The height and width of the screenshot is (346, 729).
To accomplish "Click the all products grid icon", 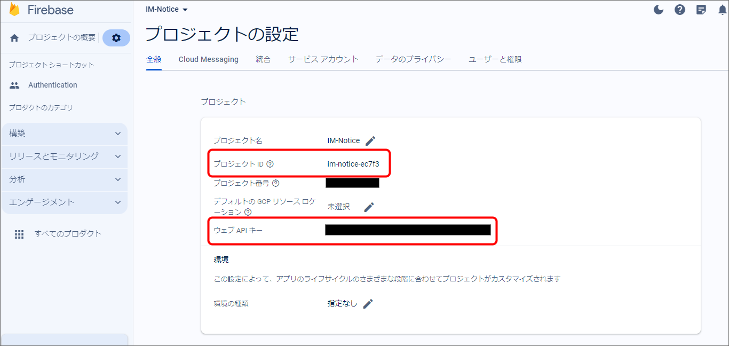I will pos(19,234).
